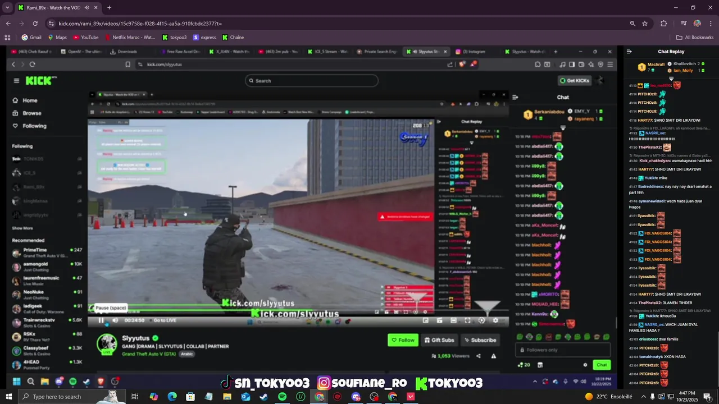
Task: Launch Microsoft Edge from taskbar
Action: (x=172, y=397)
